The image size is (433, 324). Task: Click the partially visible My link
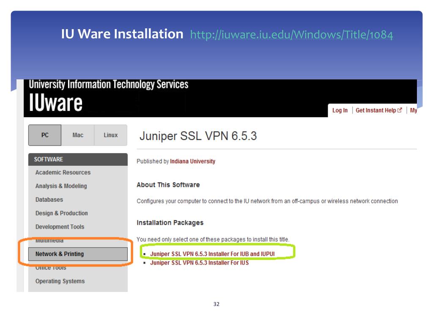[414, 110]
